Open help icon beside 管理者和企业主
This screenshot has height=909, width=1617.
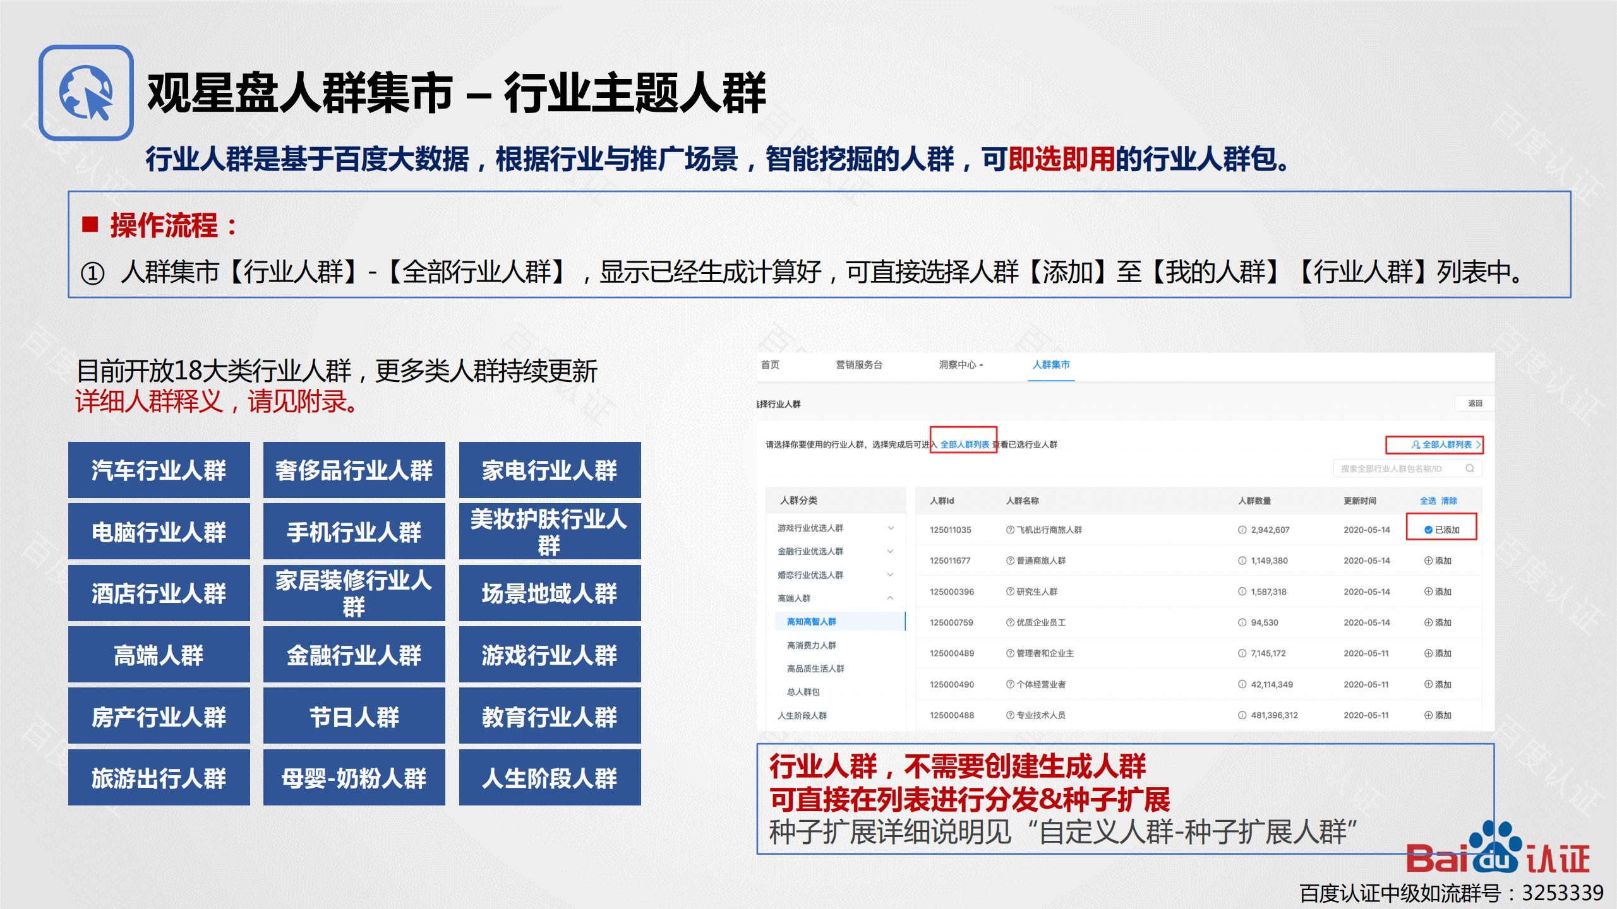click(x=1010, y=653)
